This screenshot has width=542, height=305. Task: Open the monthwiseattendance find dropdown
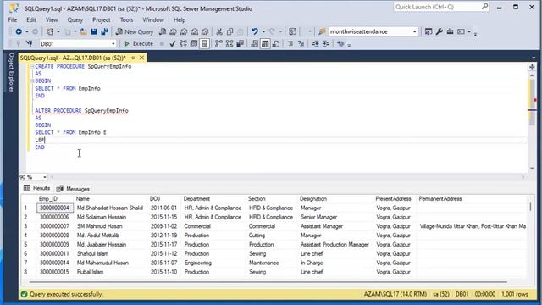pyautogui.click(x=414, y=31)
